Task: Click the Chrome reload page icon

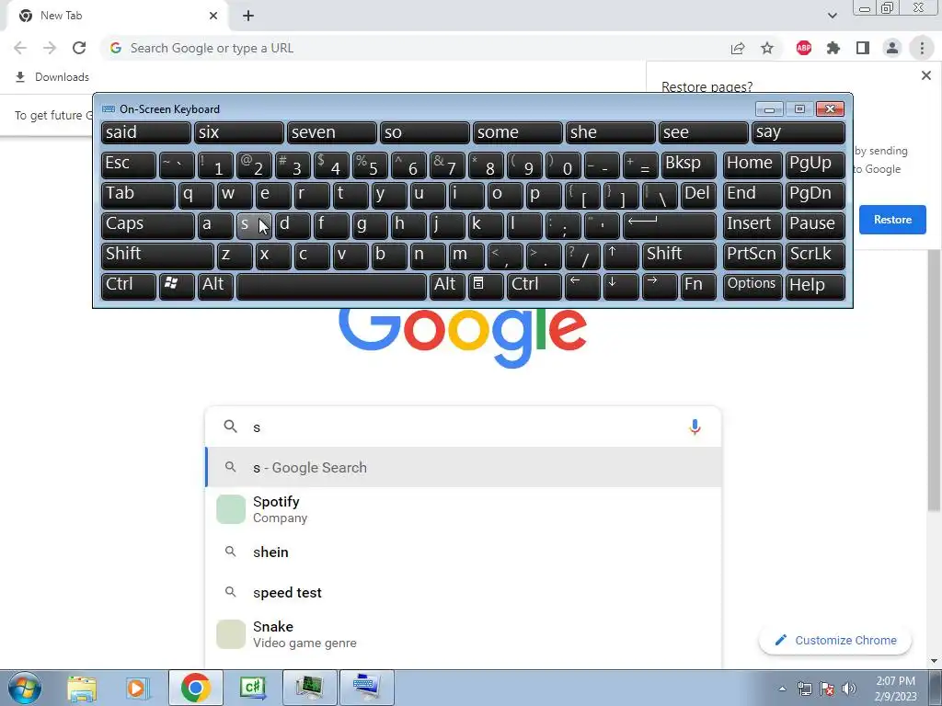Action: pos(79,48)
